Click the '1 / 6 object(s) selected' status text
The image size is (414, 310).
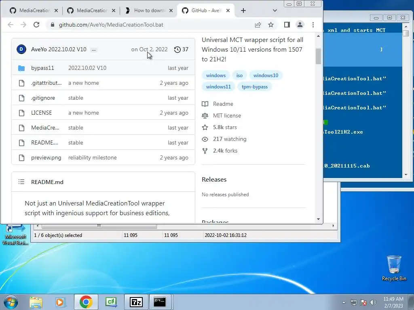[58, 235]
